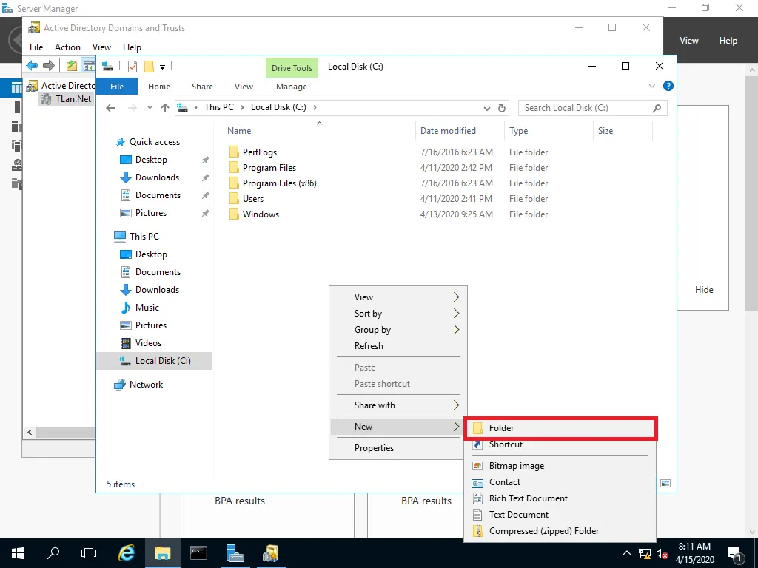758x568 pixels.
Task: Open the Help menu in Server Manager
Action: click(728, 41)
